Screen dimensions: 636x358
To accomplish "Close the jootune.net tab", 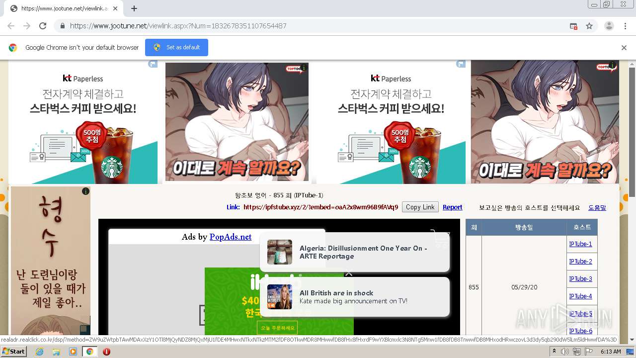I will (115, 8).
